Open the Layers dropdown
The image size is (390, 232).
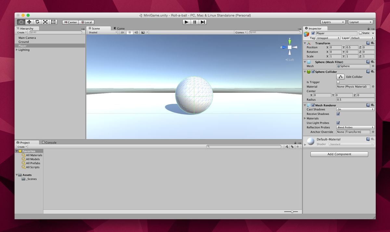(x=332, y=22)
